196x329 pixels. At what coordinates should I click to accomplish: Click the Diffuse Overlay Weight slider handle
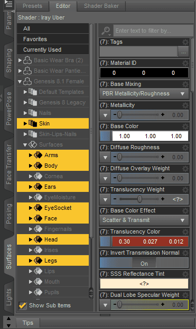click(x=119, y=178)
